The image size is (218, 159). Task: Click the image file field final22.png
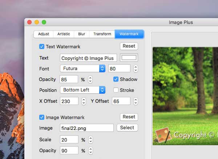pyautogui.click(x=86, y=128)
